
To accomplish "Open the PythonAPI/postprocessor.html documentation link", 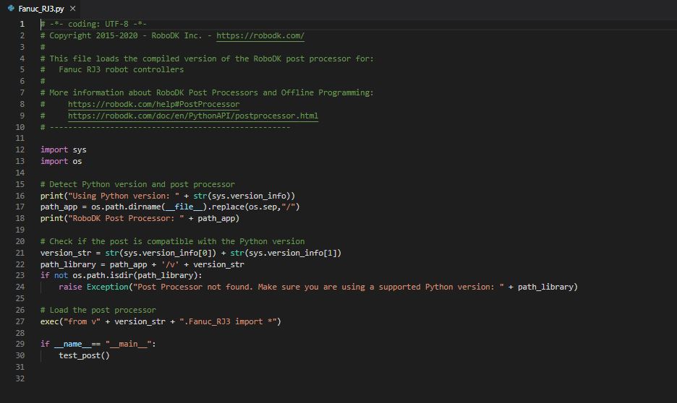I will tap(192, 116).
